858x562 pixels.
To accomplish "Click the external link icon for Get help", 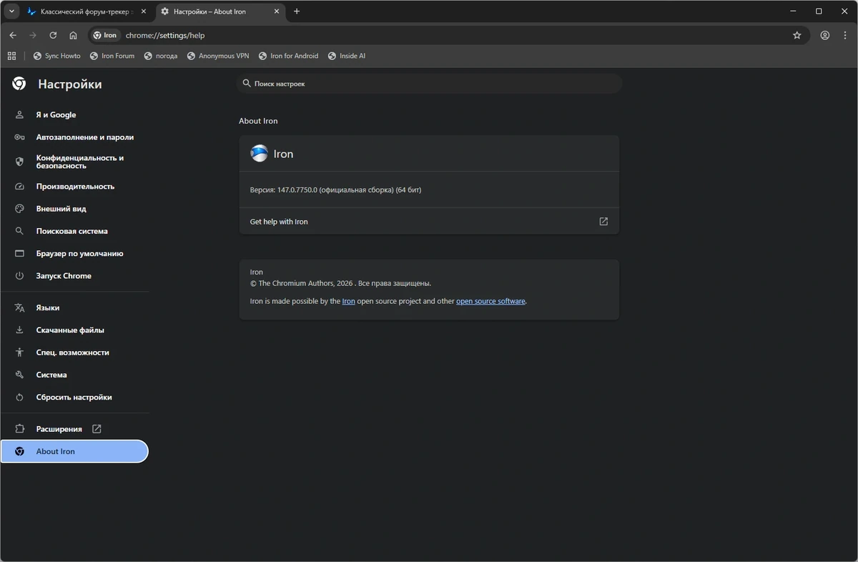I will (603, 222).
